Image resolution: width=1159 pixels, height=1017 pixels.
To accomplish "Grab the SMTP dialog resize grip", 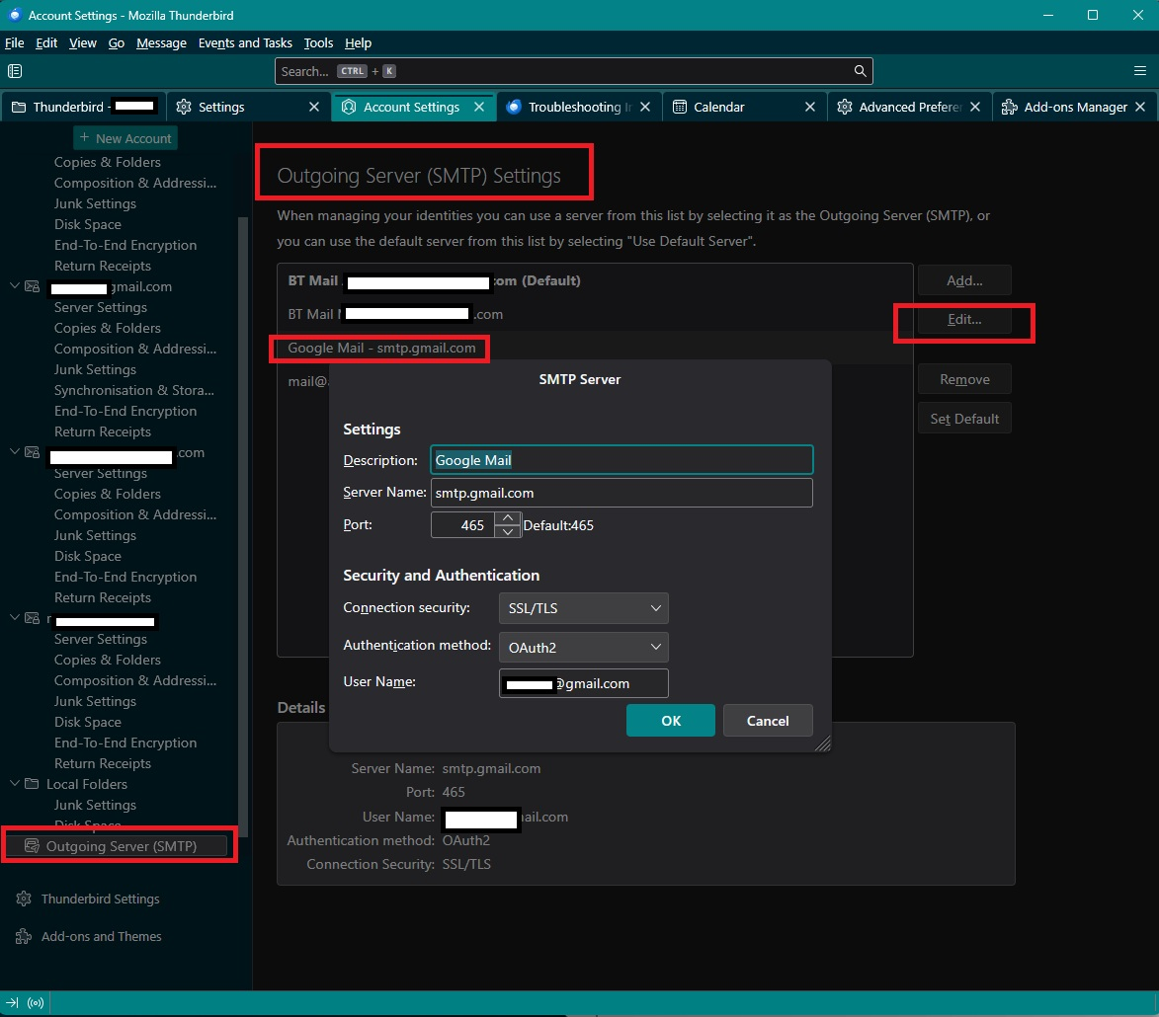I will click(823, 743).
